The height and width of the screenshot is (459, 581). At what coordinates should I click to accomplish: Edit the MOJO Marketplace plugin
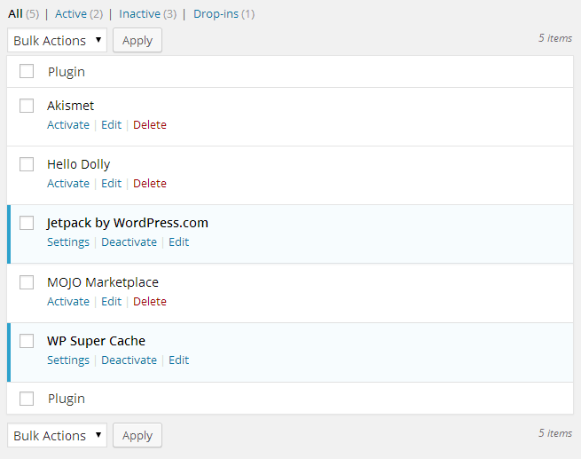[112, 302]
